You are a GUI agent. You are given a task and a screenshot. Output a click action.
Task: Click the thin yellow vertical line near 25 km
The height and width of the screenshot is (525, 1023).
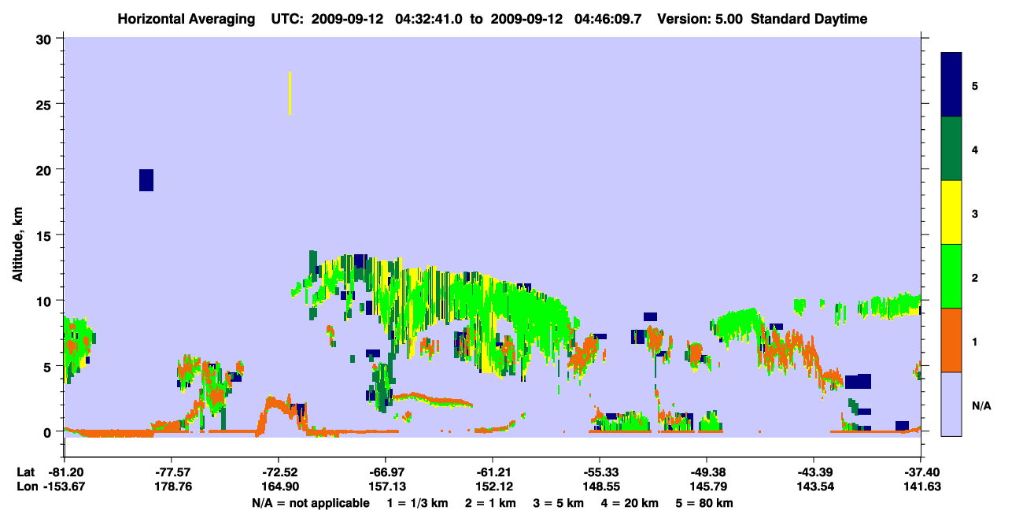pyautogui.click(x=290, y=94)
